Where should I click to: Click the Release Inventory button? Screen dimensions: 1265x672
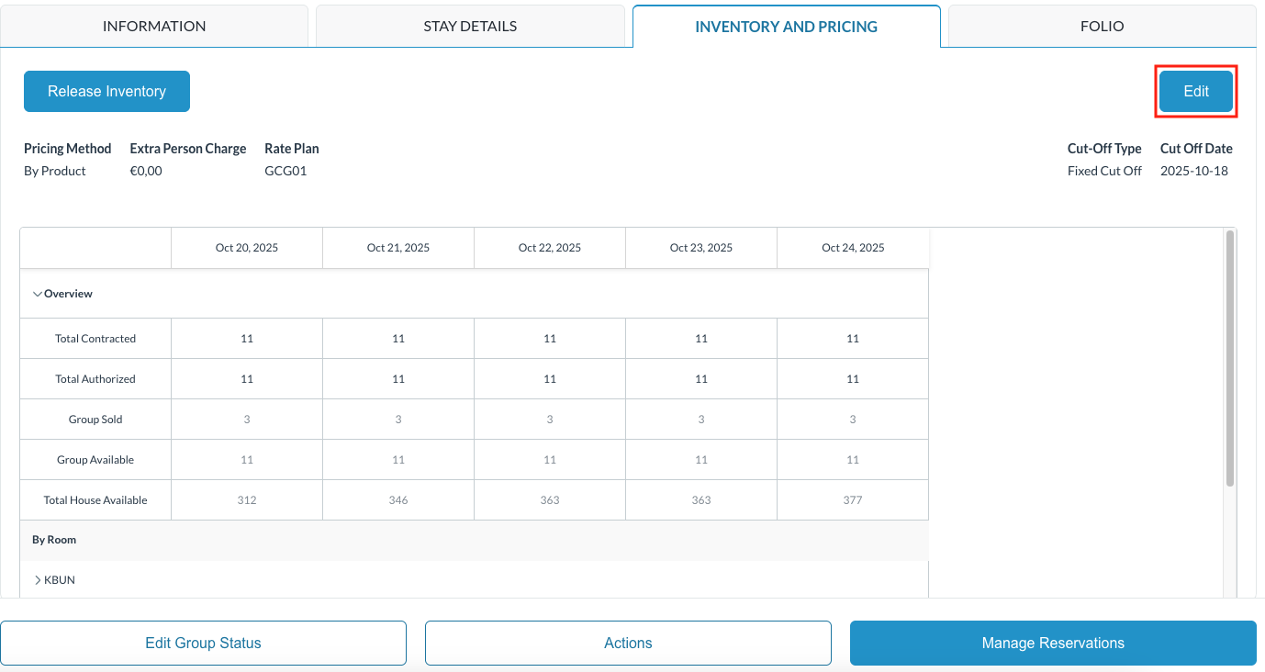tap(106, 92)
